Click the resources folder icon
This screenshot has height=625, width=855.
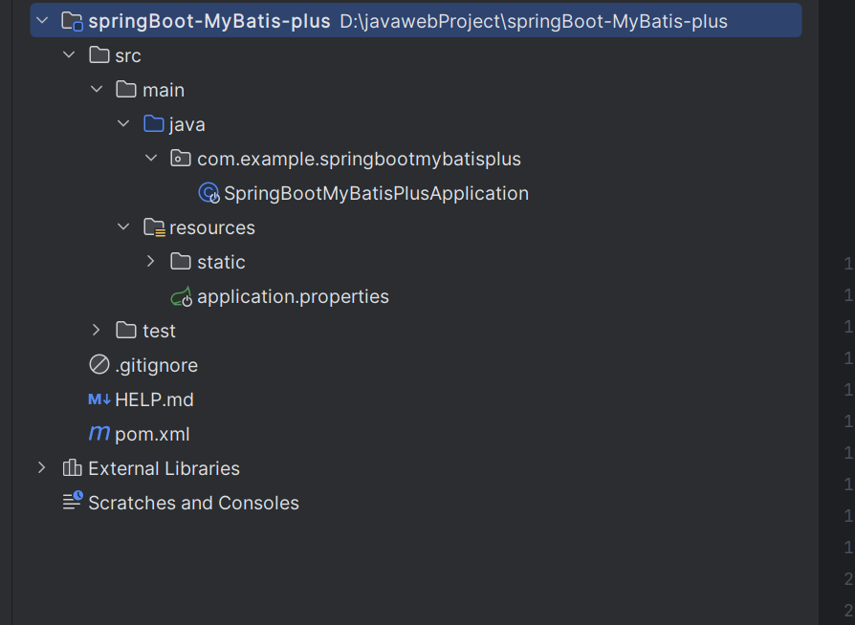(x=154, y=227)
